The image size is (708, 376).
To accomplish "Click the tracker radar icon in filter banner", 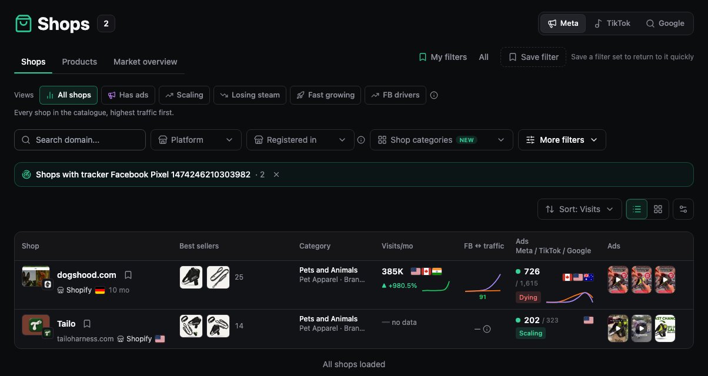I will click(26, 174).
